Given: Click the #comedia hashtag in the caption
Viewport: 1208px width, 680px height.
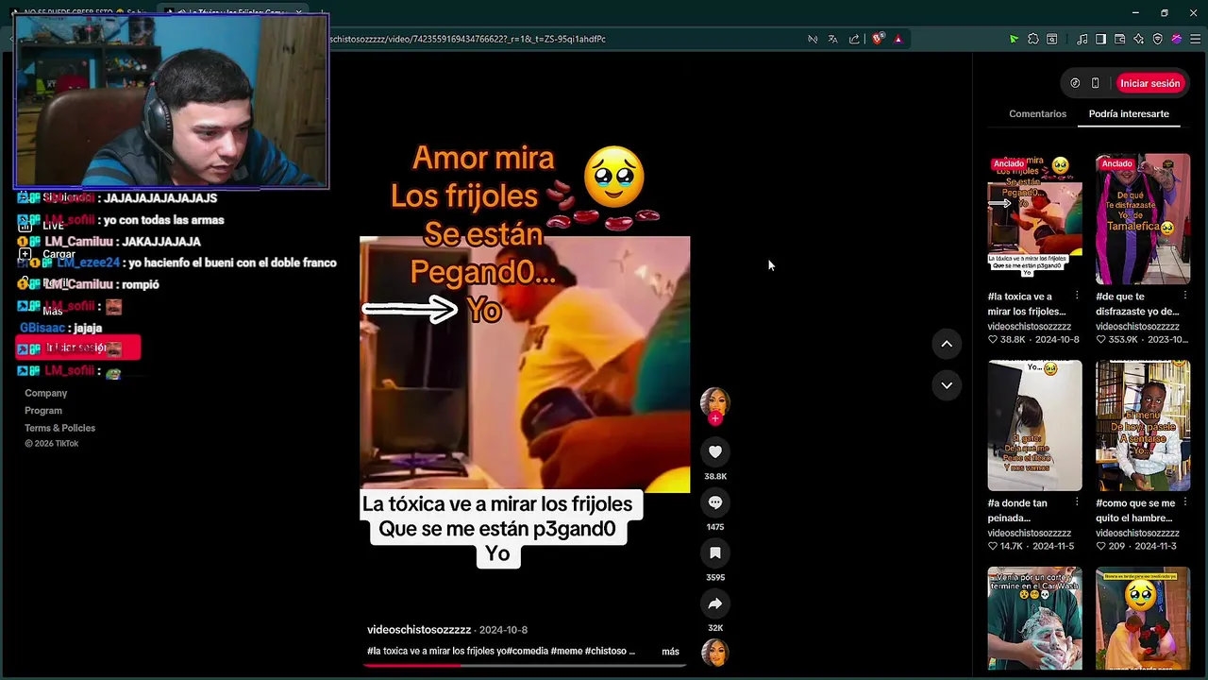Looking at the screenshot, I should click(x=528, y=652).
